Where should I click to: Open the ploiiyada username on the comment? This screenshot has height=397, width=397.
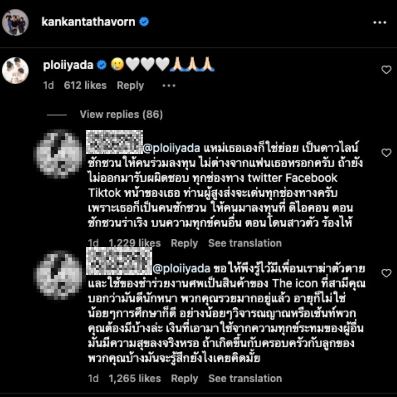coord(68,65)
